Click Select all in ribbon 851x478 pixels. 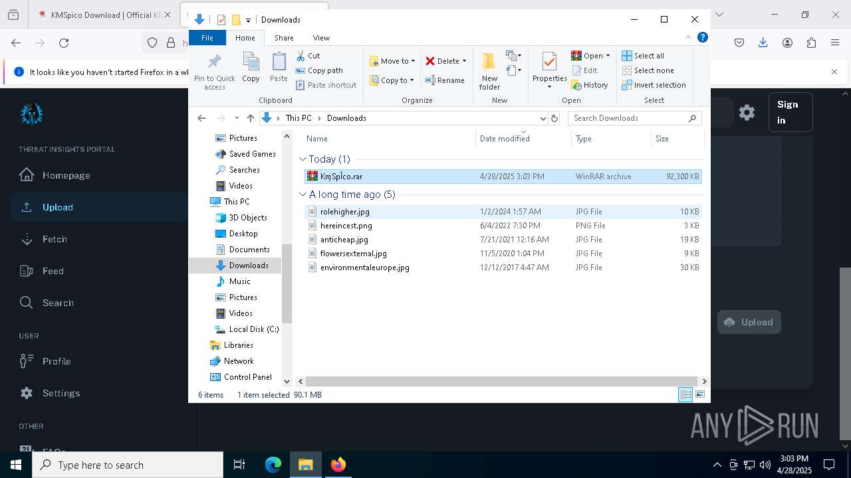(x=643, y=56)
